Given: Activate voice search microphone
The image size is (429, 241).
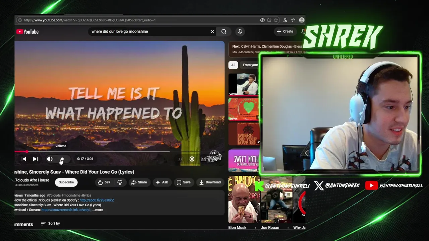Looking at the screenshot, I should point(240,31).
